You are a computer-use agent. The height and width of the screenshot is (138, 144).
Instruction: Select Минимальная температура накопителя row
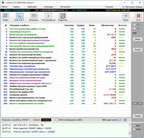pos(66,69)
